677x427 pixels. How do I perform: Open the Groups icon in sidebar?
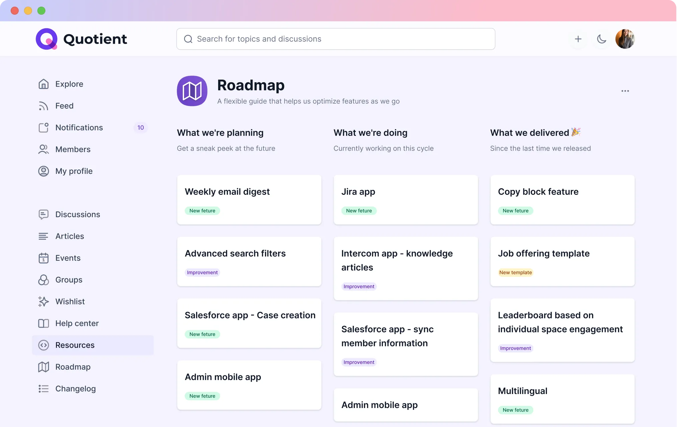[44, 280]
